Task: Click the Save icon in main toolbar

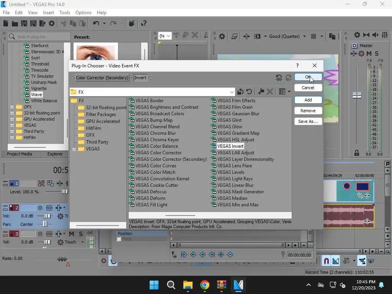Action: click(x=24, y=23)
